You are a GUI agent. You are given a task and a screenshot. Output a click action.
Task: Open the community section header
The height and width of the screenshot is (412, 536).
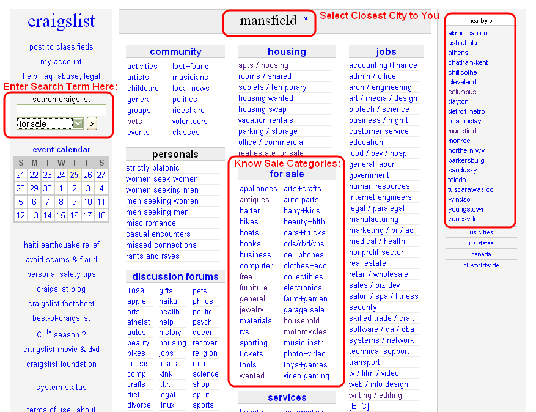(x=175, y=51)
